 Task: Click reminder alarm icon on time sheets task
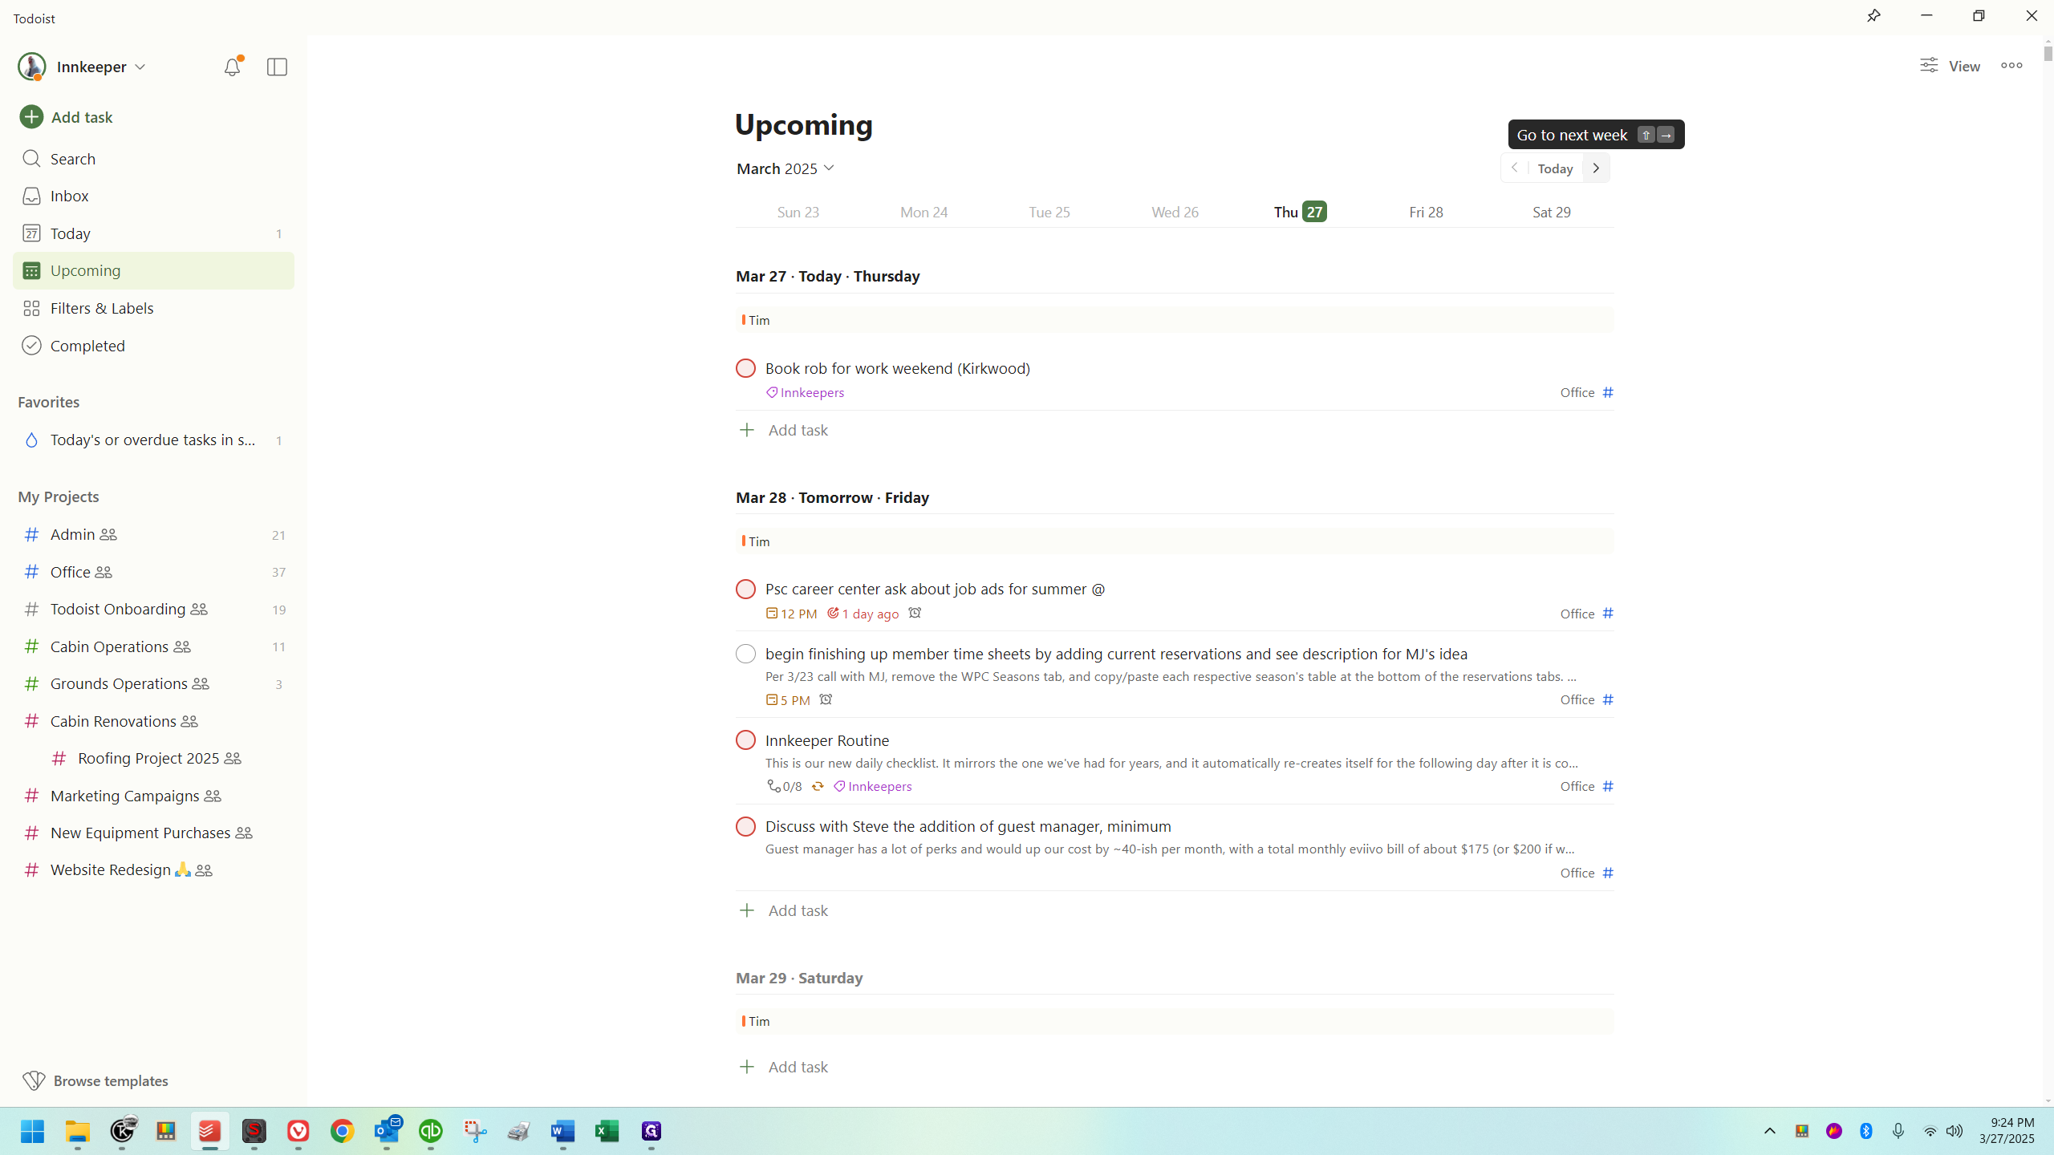coord(826,699)
